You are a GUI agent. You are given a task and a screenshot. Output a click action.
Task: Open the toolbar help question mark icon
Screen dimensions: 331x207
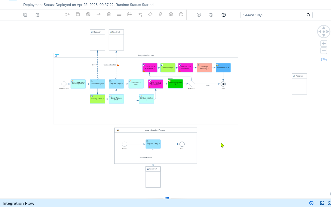224,15
